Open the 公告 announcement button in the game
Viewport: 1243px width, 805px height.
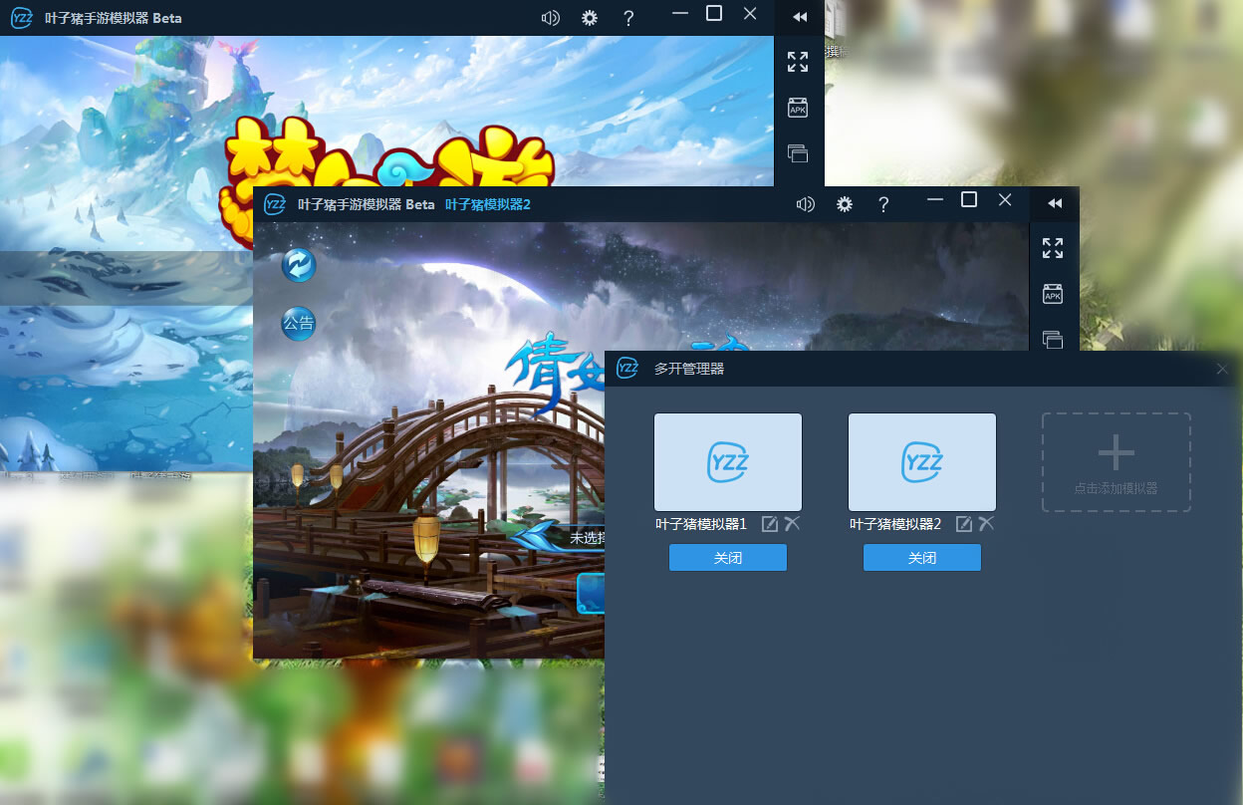299,323
